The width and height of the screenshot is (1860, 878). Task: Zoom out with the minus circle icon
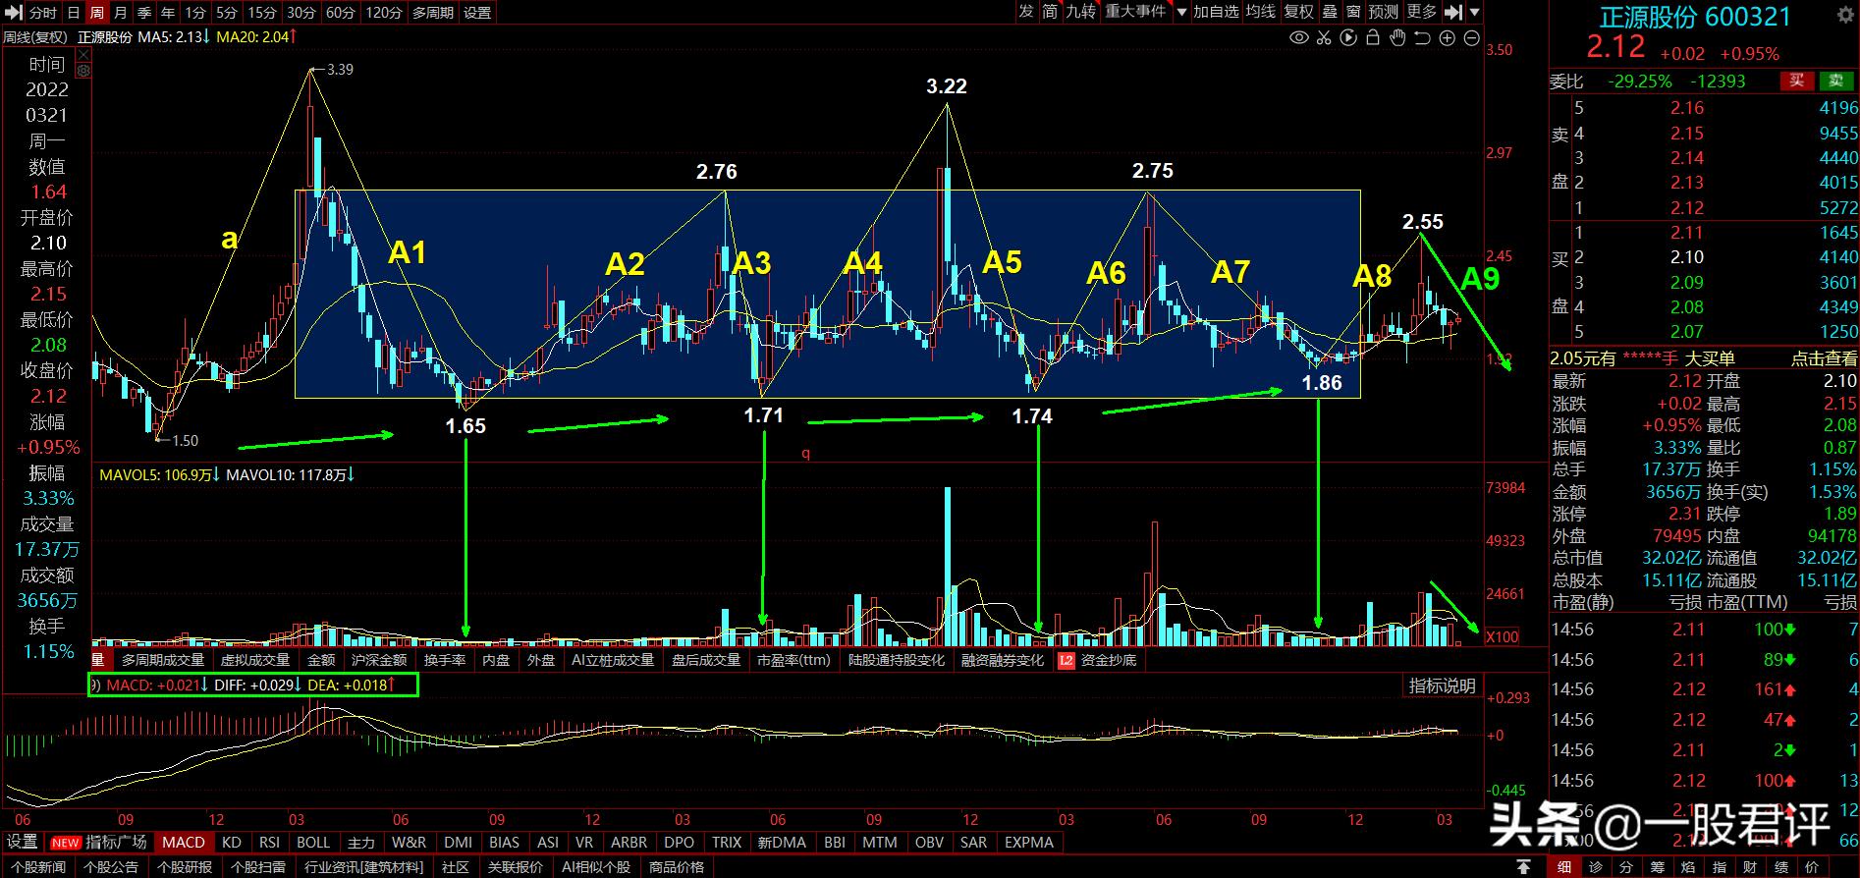[x=1471, y=38]
